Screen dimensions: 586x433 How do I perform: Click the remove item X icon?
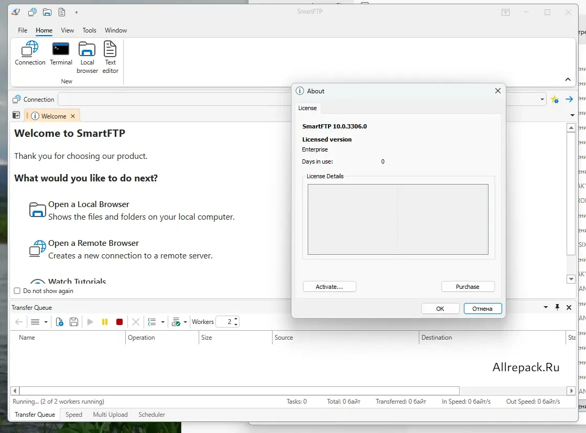(136, 322)
